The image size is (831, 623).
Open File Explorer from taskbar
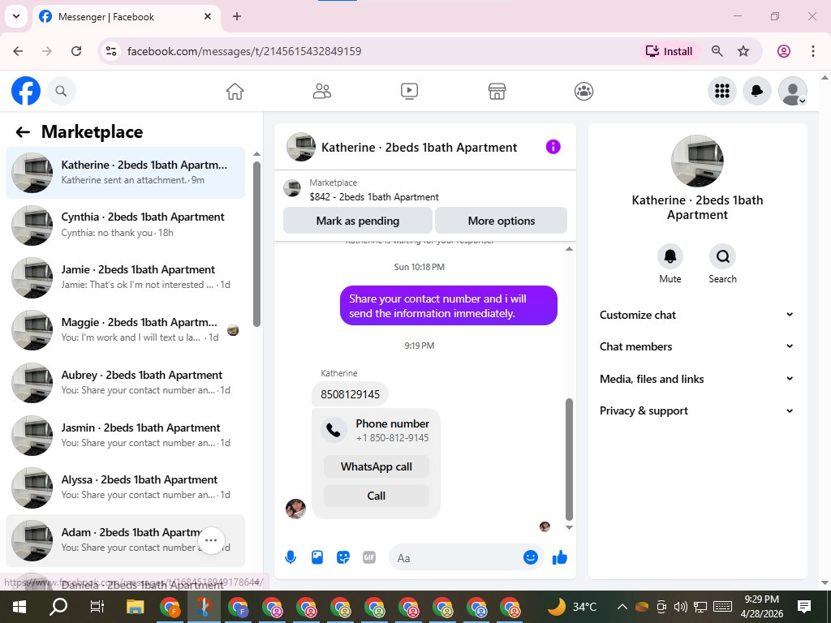[x=136, y=607]
